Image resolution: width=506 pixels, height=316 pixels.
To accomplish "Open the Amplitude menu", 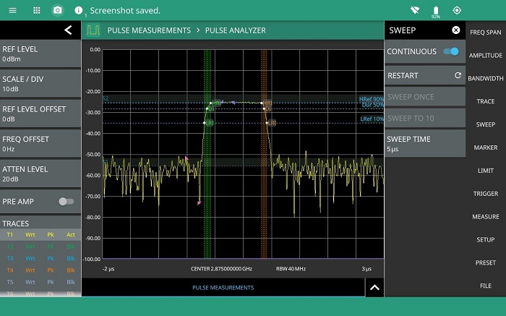I will point(485,55).
